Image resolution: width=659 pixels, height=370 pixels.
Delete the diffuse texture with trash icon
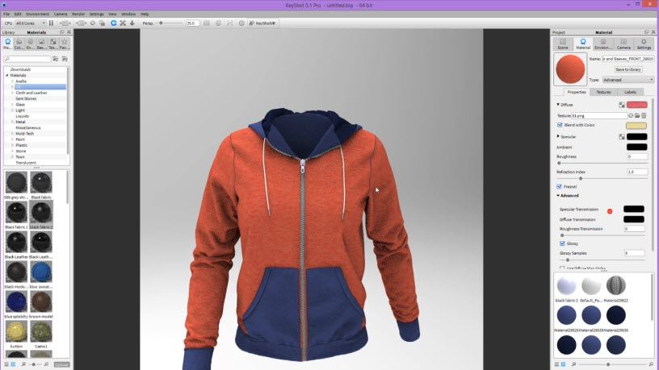click(644, 115)
